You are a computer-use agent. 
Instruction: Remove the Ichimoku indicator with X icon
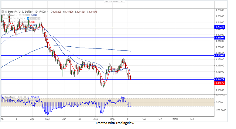(39, 18)
